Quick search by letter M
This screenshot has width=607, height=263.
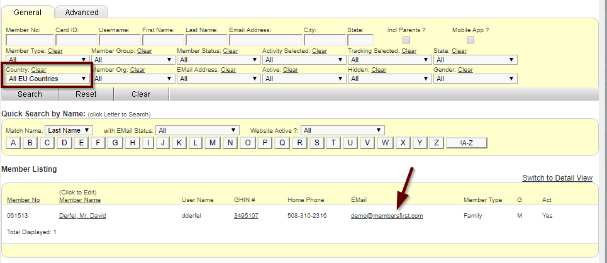tap(212, 143)
